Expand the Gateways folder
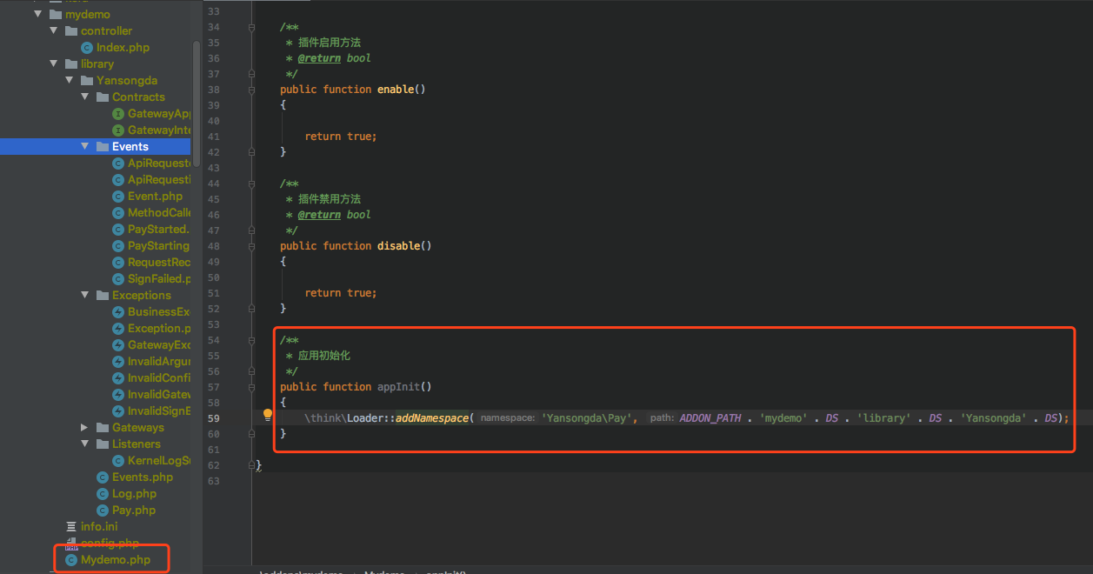The image size is (1093, 574). pyautogui.click(x=84, y=428)
